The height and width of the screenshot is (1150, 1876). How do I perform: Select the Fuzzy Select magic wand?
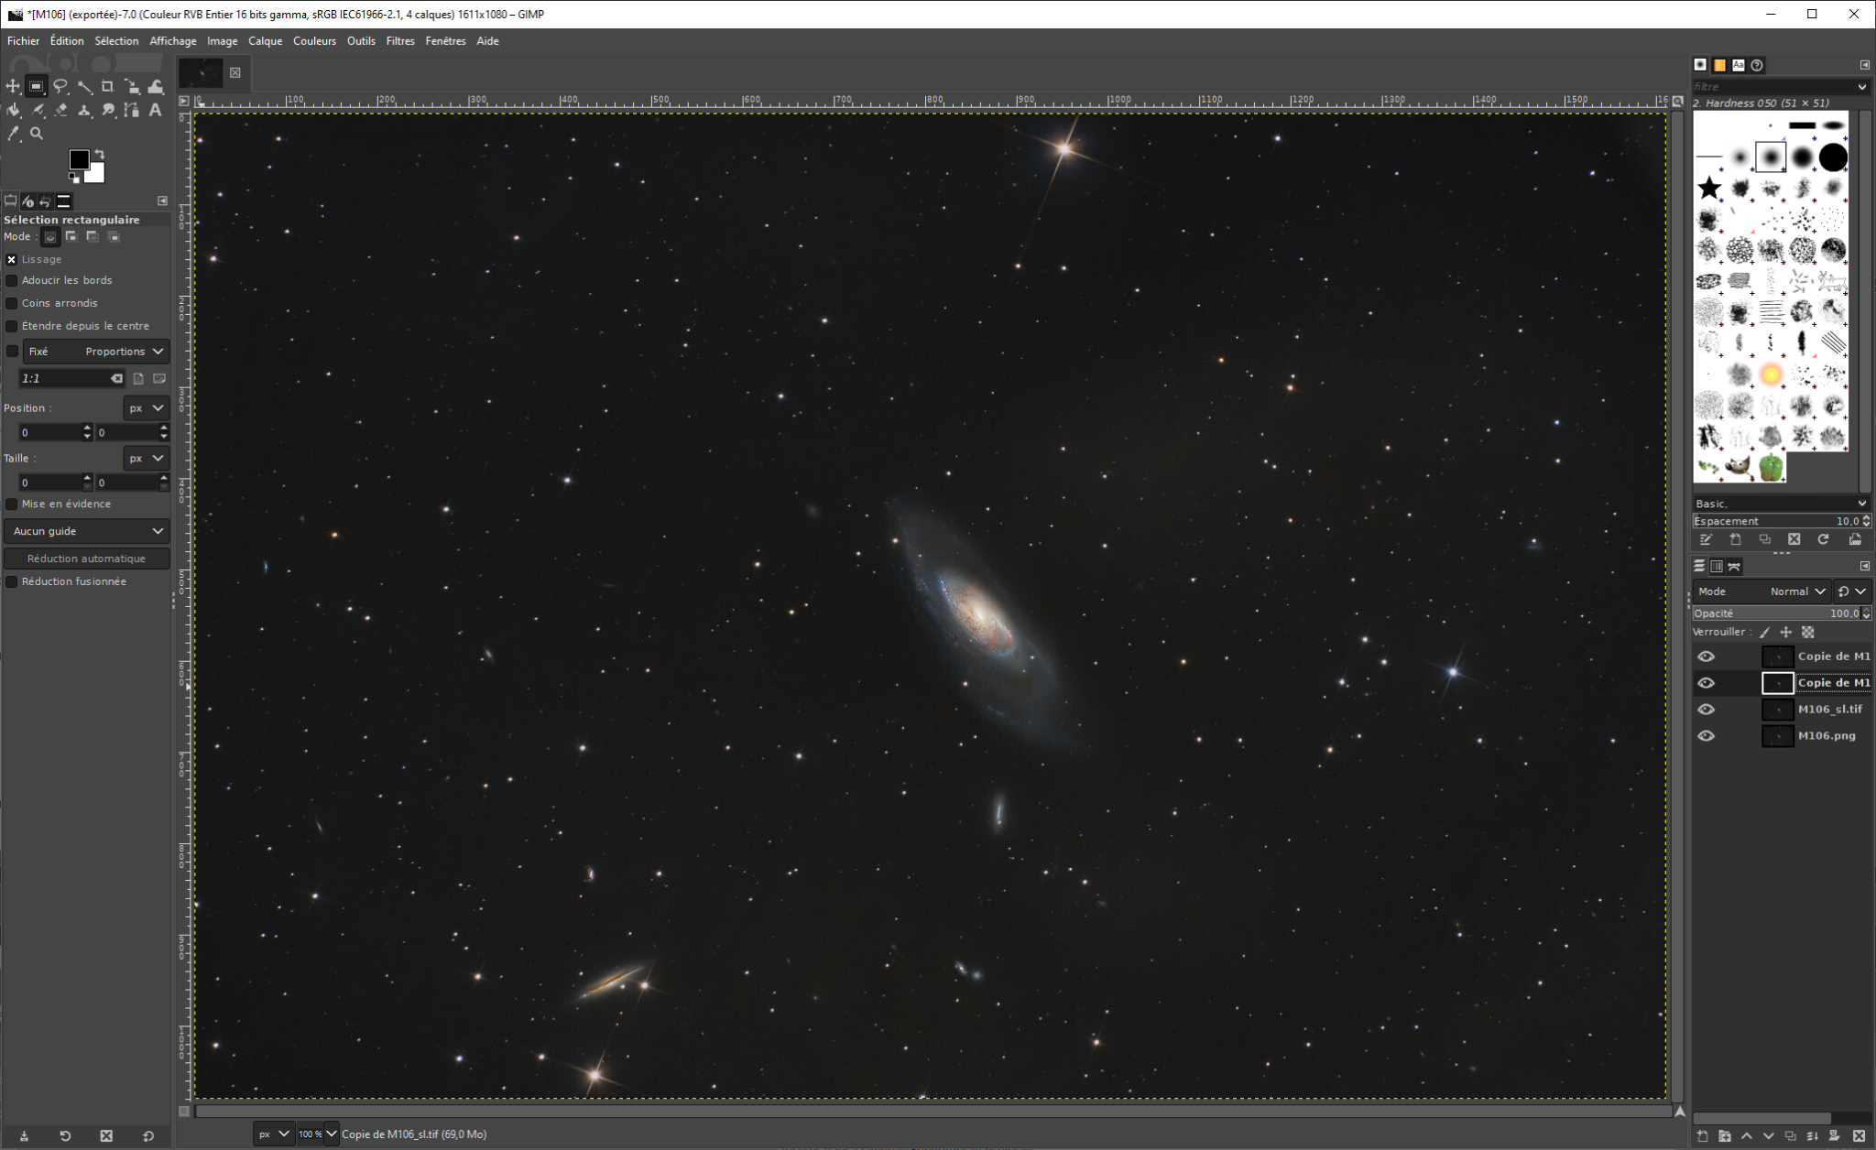[x=84, y=86]
